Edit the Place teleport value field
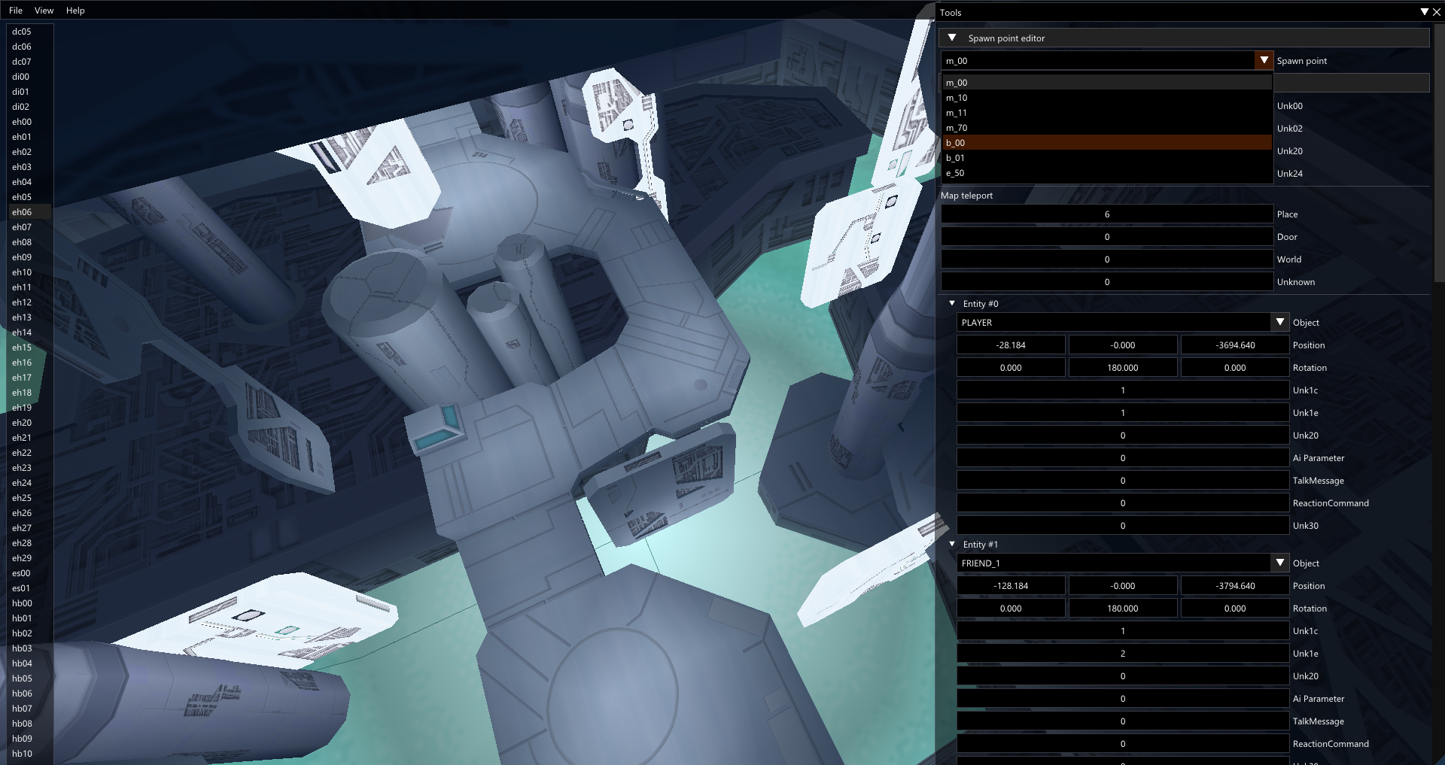The width and height of the screenshot is (1445, 765). tap(1106, 214)
